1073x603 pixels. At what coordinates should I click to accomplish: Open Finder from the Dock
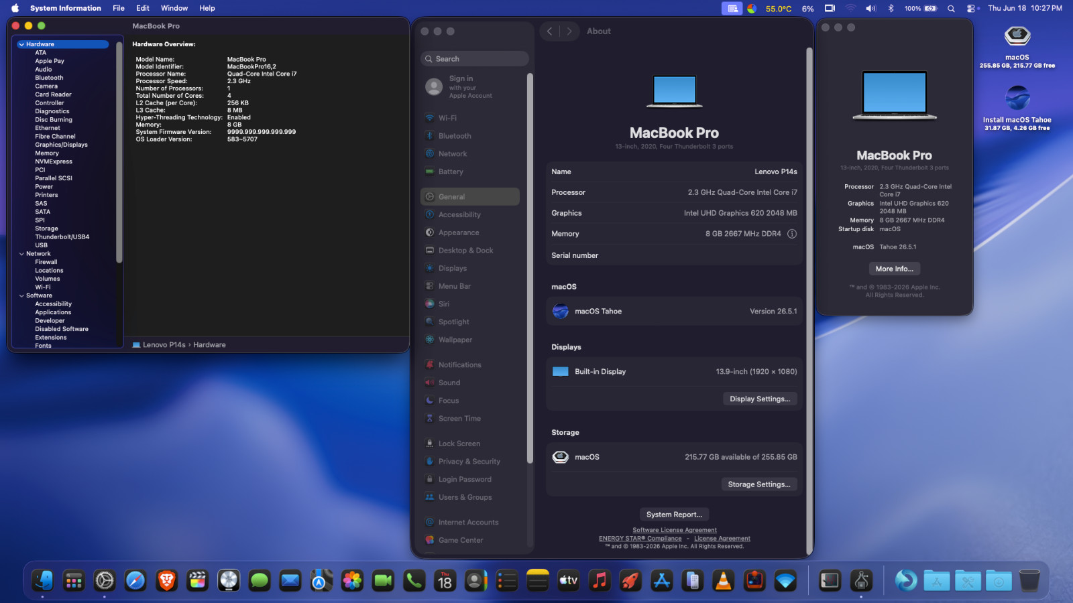click(43, 580)
